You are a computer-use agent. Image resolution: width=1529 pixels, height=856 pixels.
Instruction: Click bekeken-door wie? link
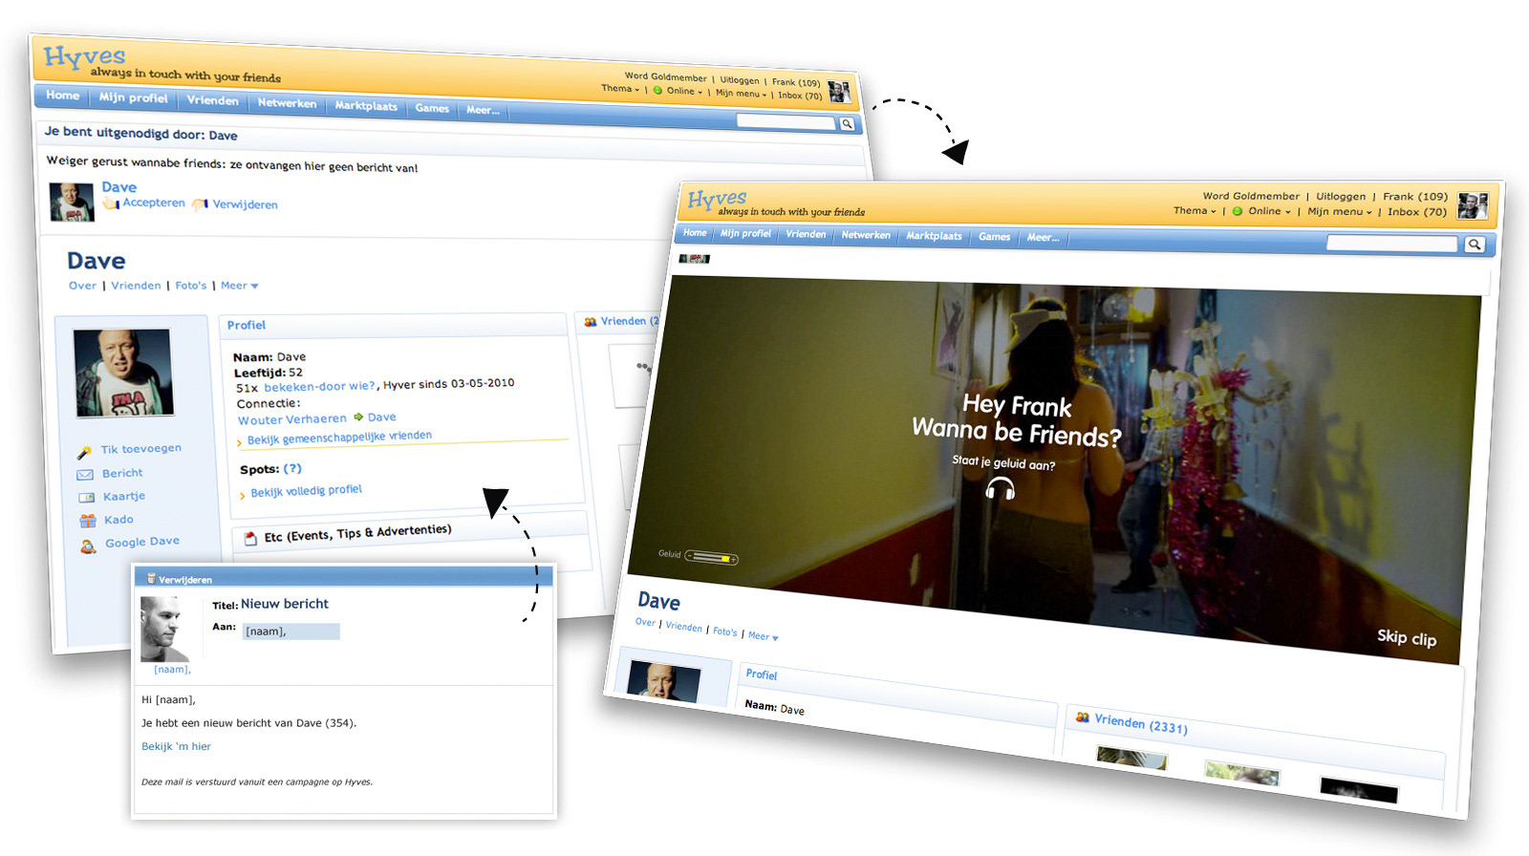click(x=319, y=387)
